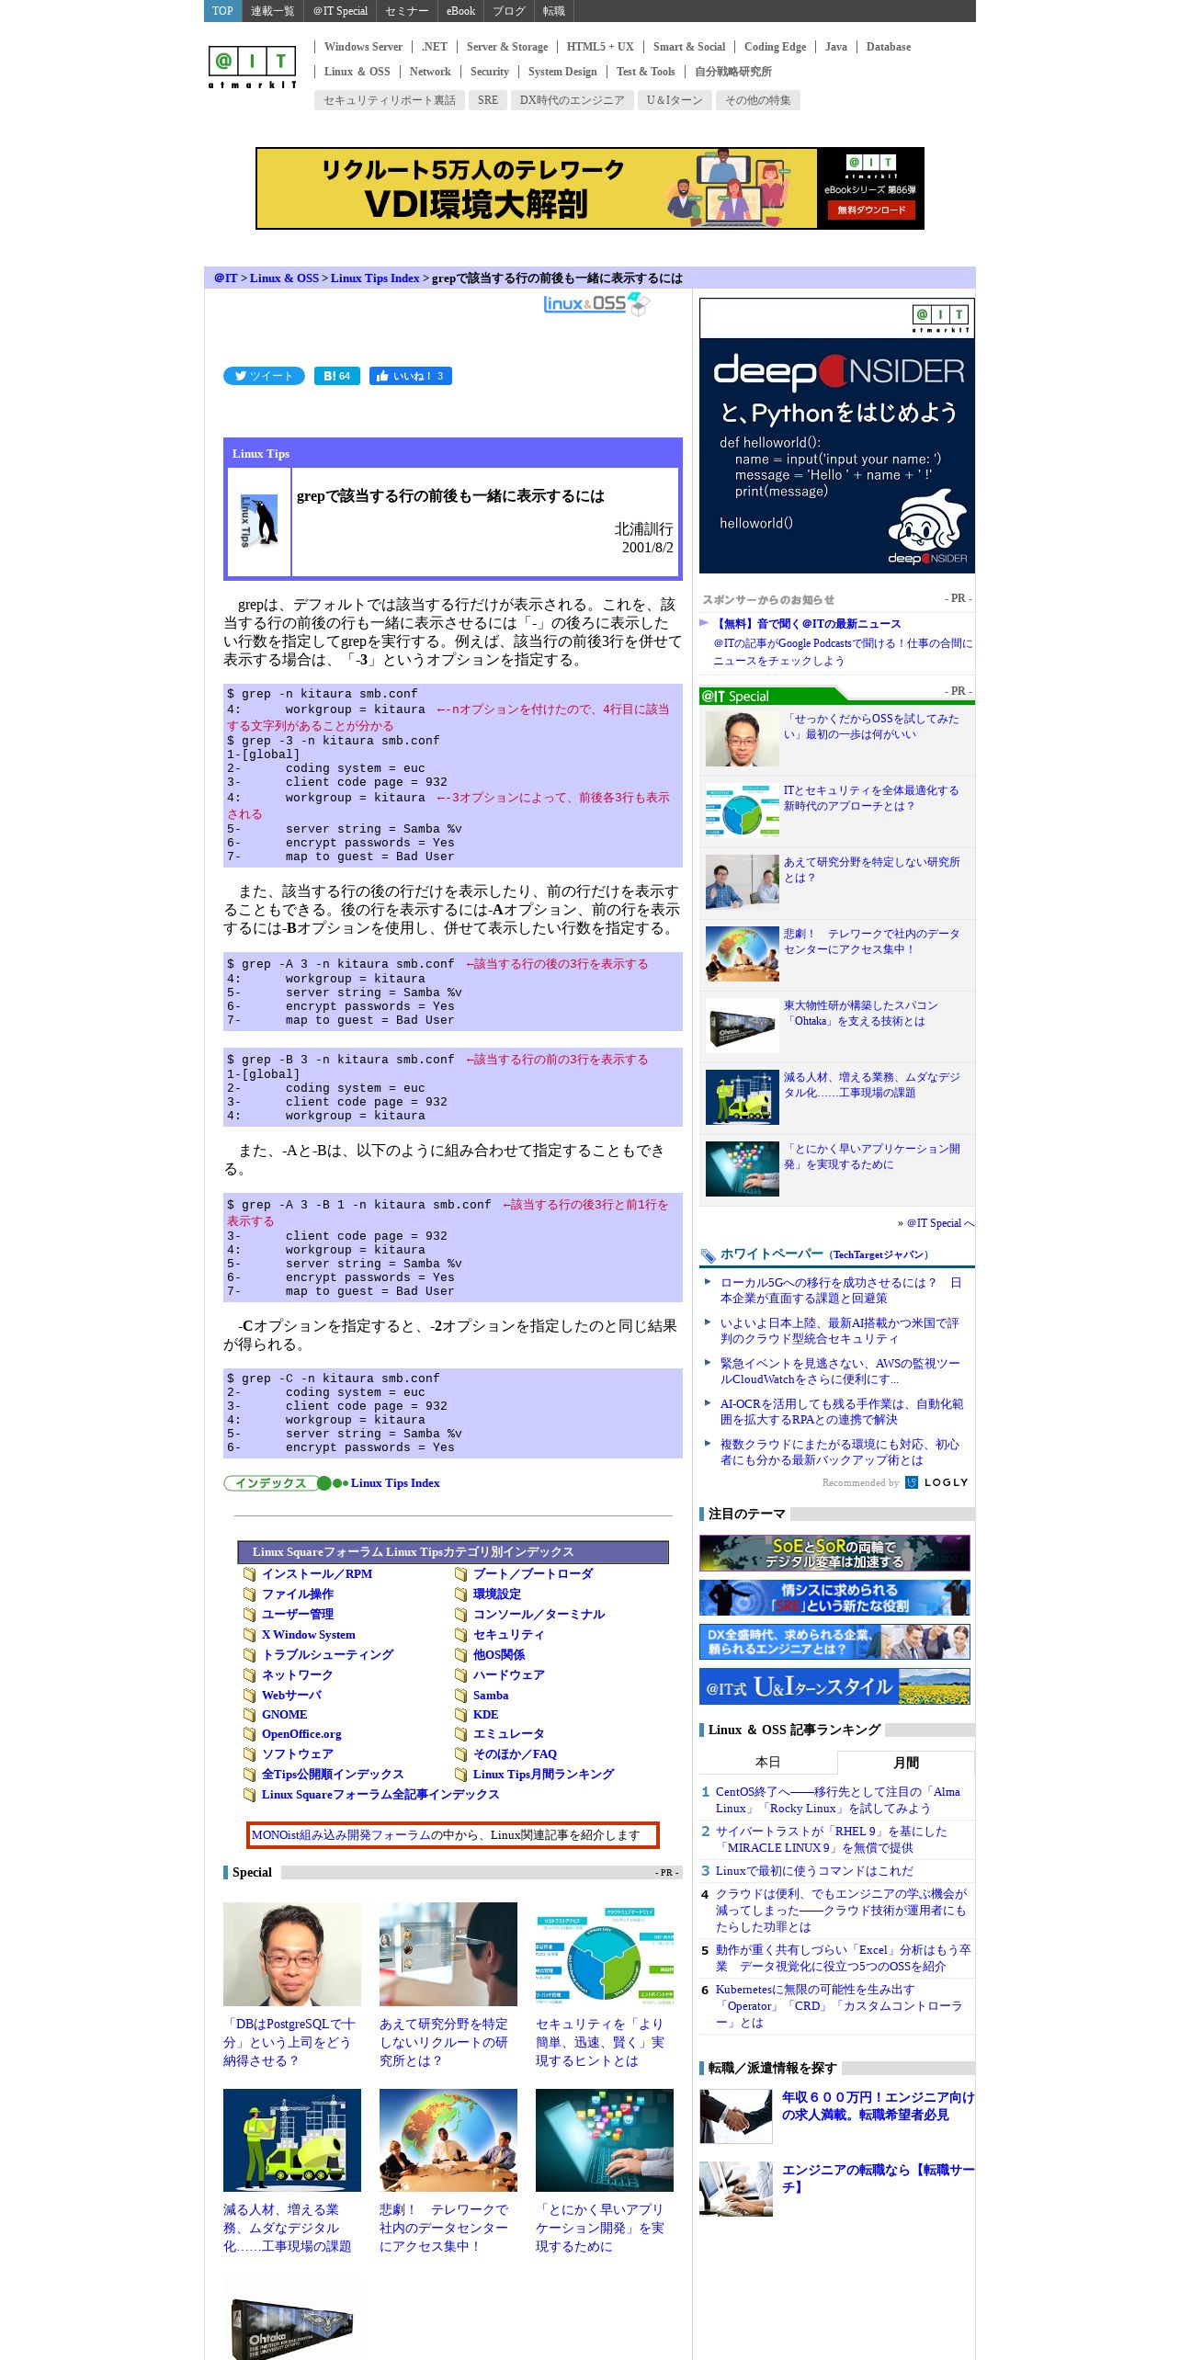Open thumbnail for あえて研究分野を特定しないリクルート article
1180x2360 pixels.
[x=448, y=1955]
